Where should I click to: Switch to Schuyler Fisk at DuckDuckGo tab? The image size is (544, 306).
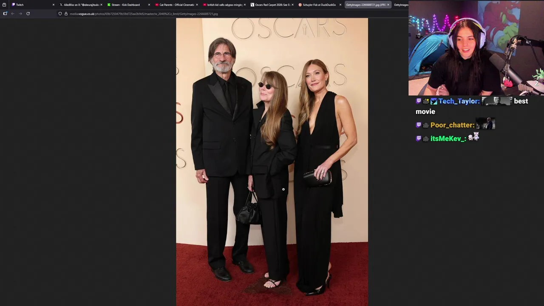click(x=319, y=5)
